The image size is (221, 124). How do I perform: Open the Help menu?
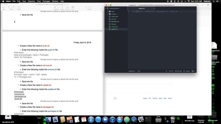click(x=62, y=1)
